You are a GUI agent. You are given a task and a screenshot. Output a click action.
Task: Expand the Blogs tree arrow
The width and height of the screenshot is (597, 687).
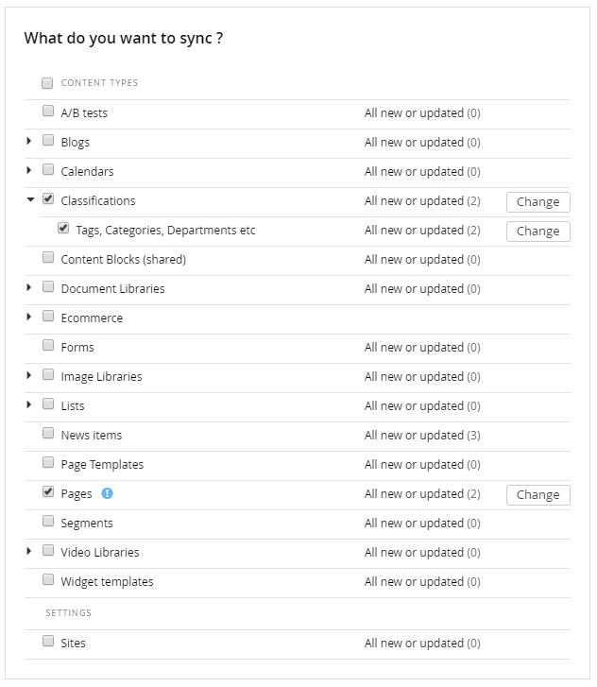30,141
